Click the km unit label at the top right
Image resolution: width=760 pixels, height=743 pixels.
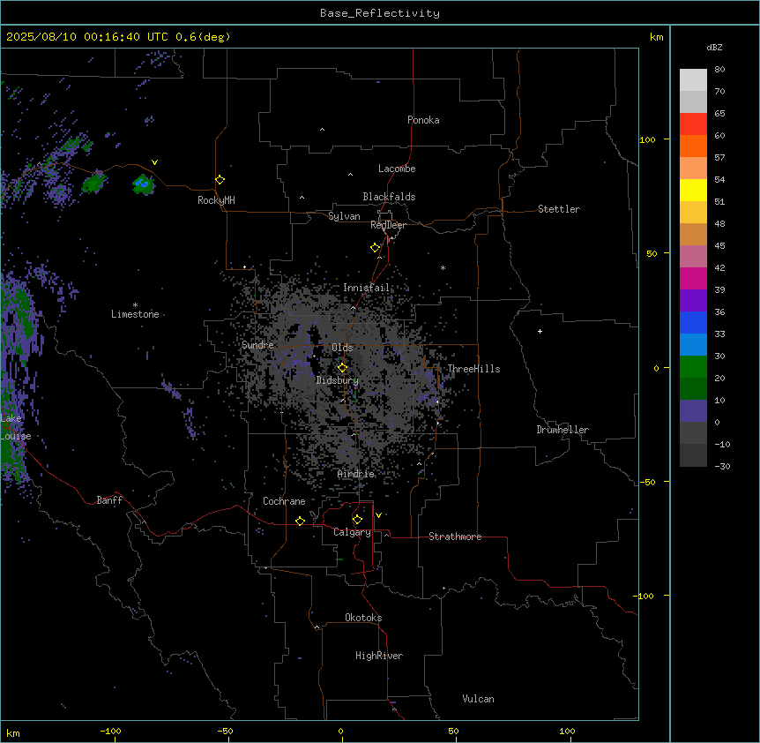(x=657, y=37)
